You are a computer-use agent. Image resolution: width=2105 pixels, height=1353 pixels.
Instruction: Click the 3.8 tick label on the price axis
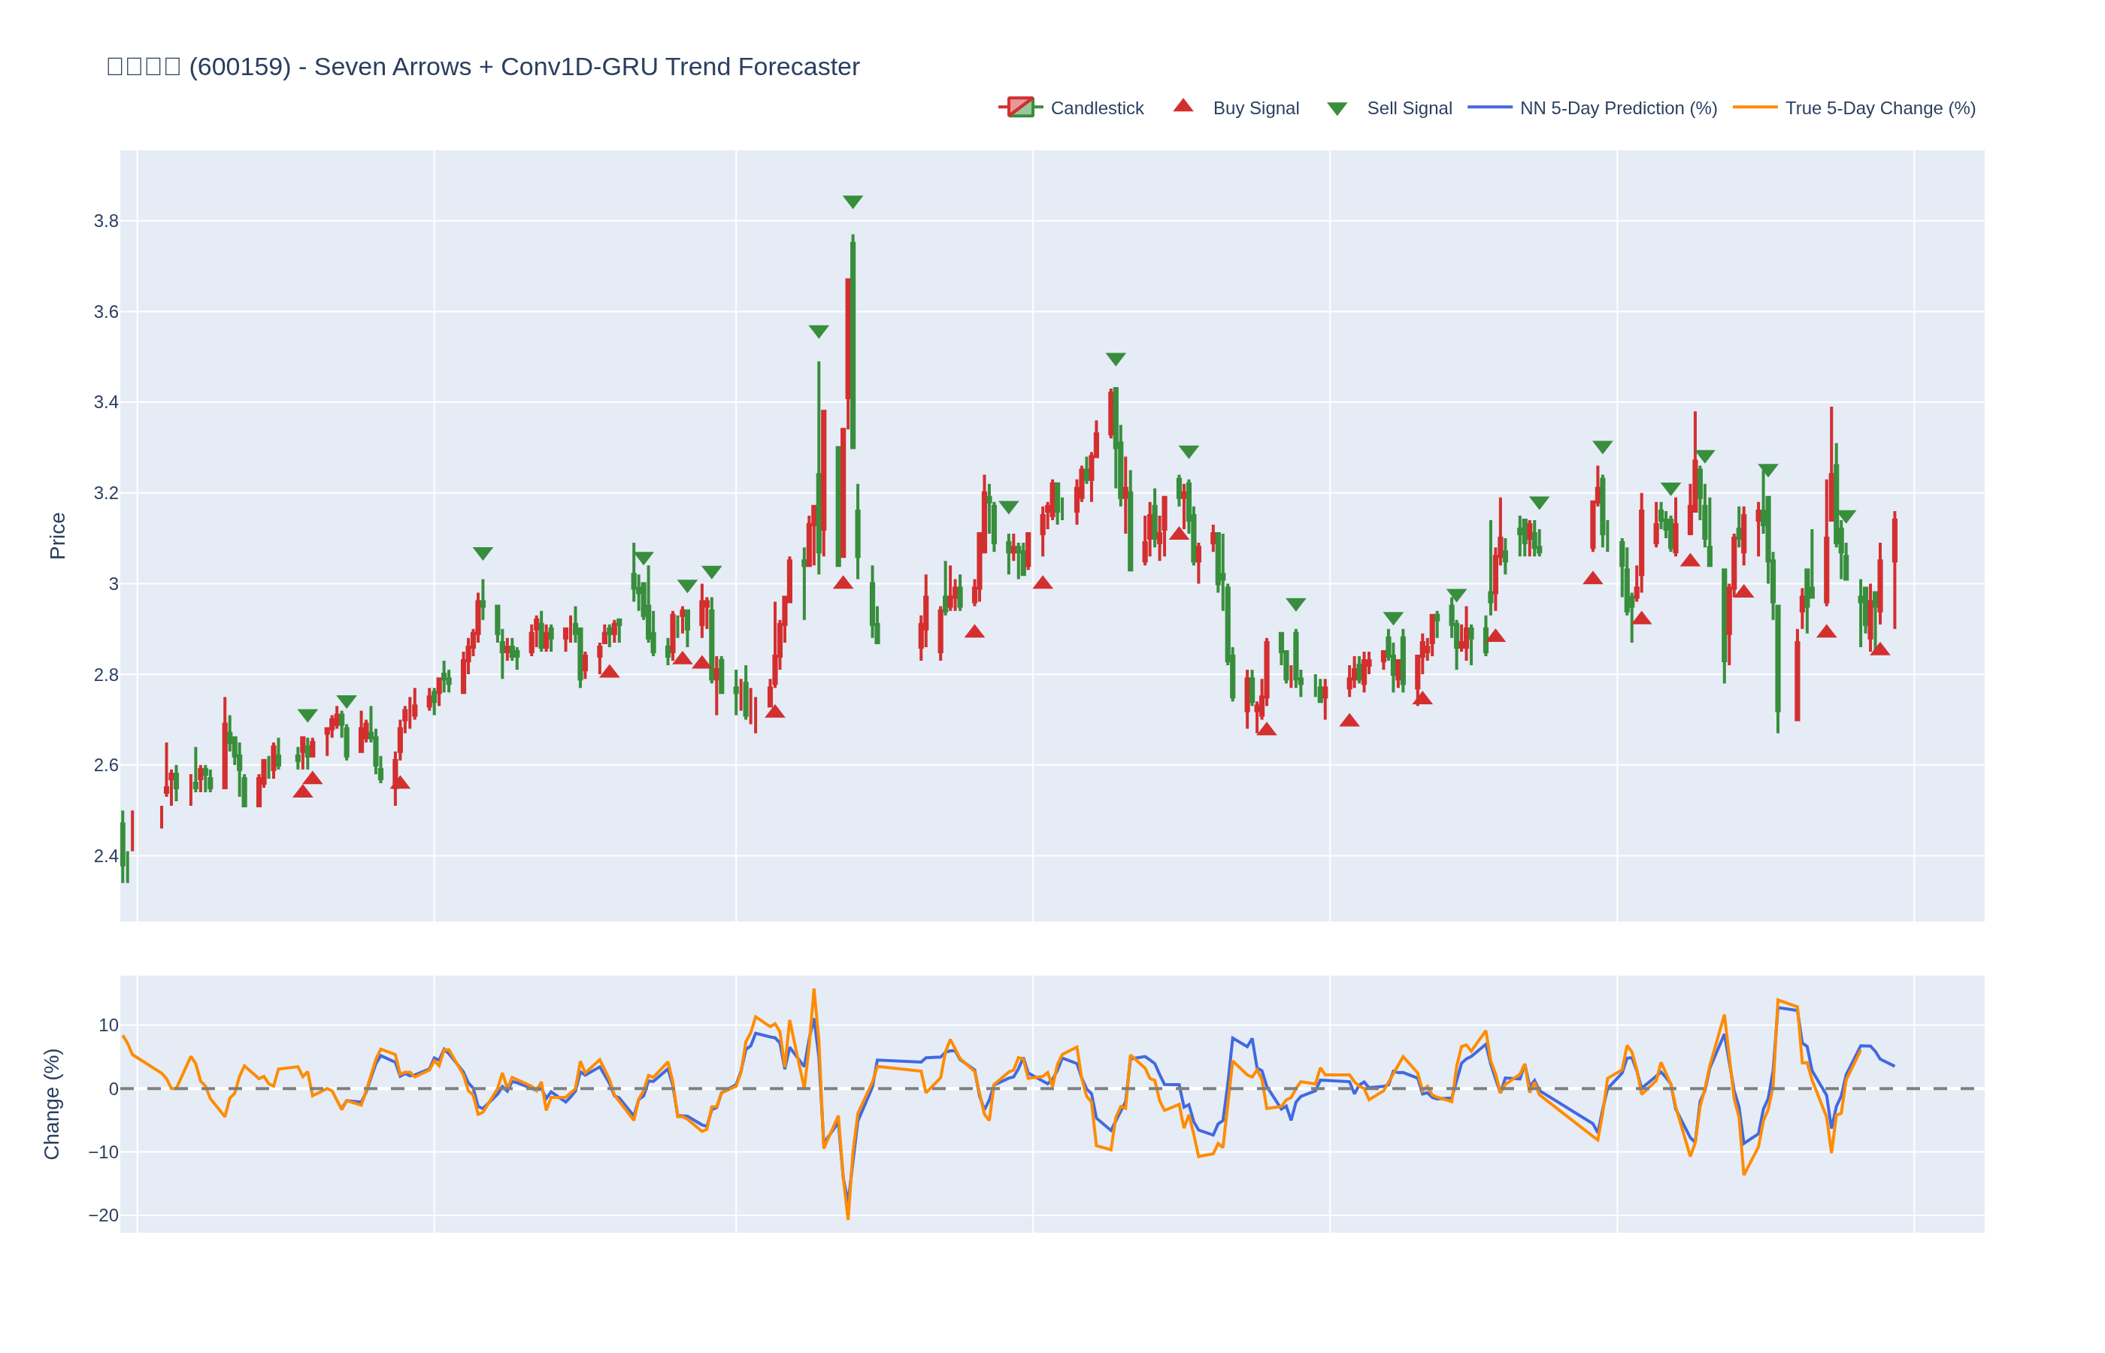[x=106, y=222]
